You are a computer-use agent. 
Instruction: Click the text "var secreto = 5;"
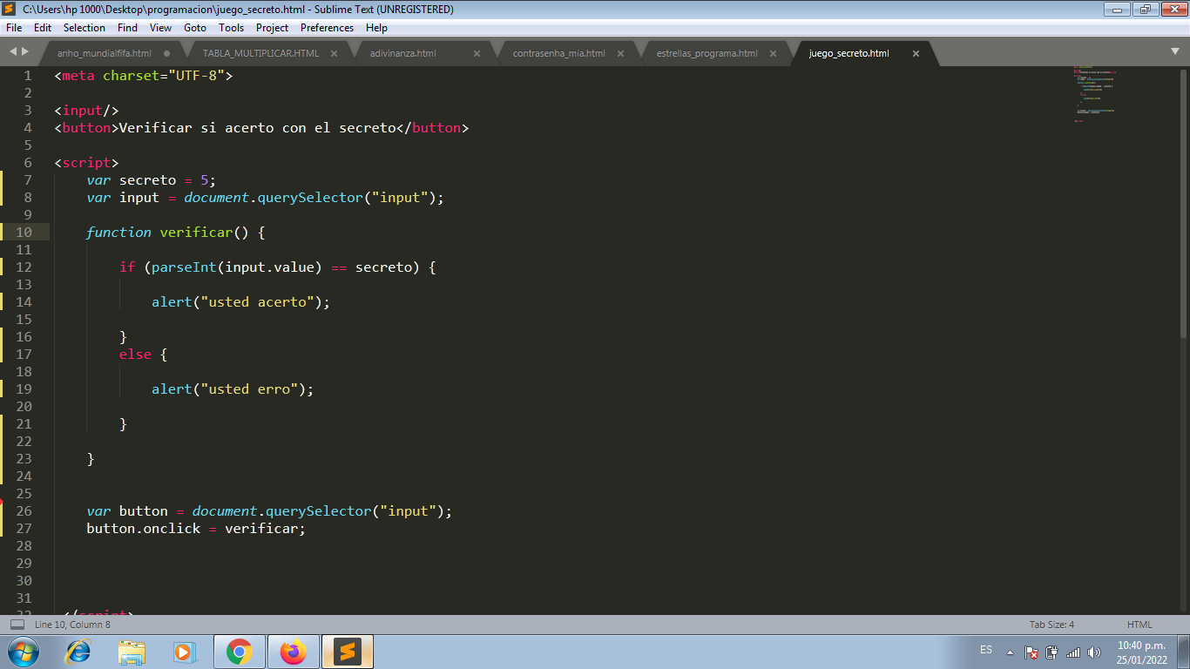point(151,180)
